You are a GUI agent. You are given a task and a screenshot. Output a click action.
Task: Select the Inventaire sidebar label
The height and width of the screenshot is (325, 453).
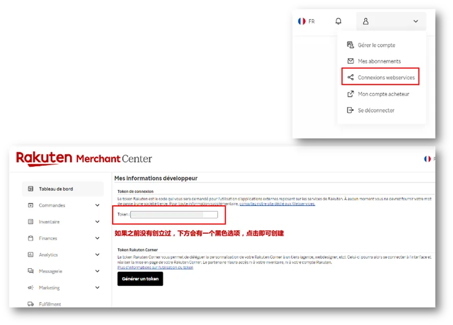pyautogui.click(x=49, y=222)
